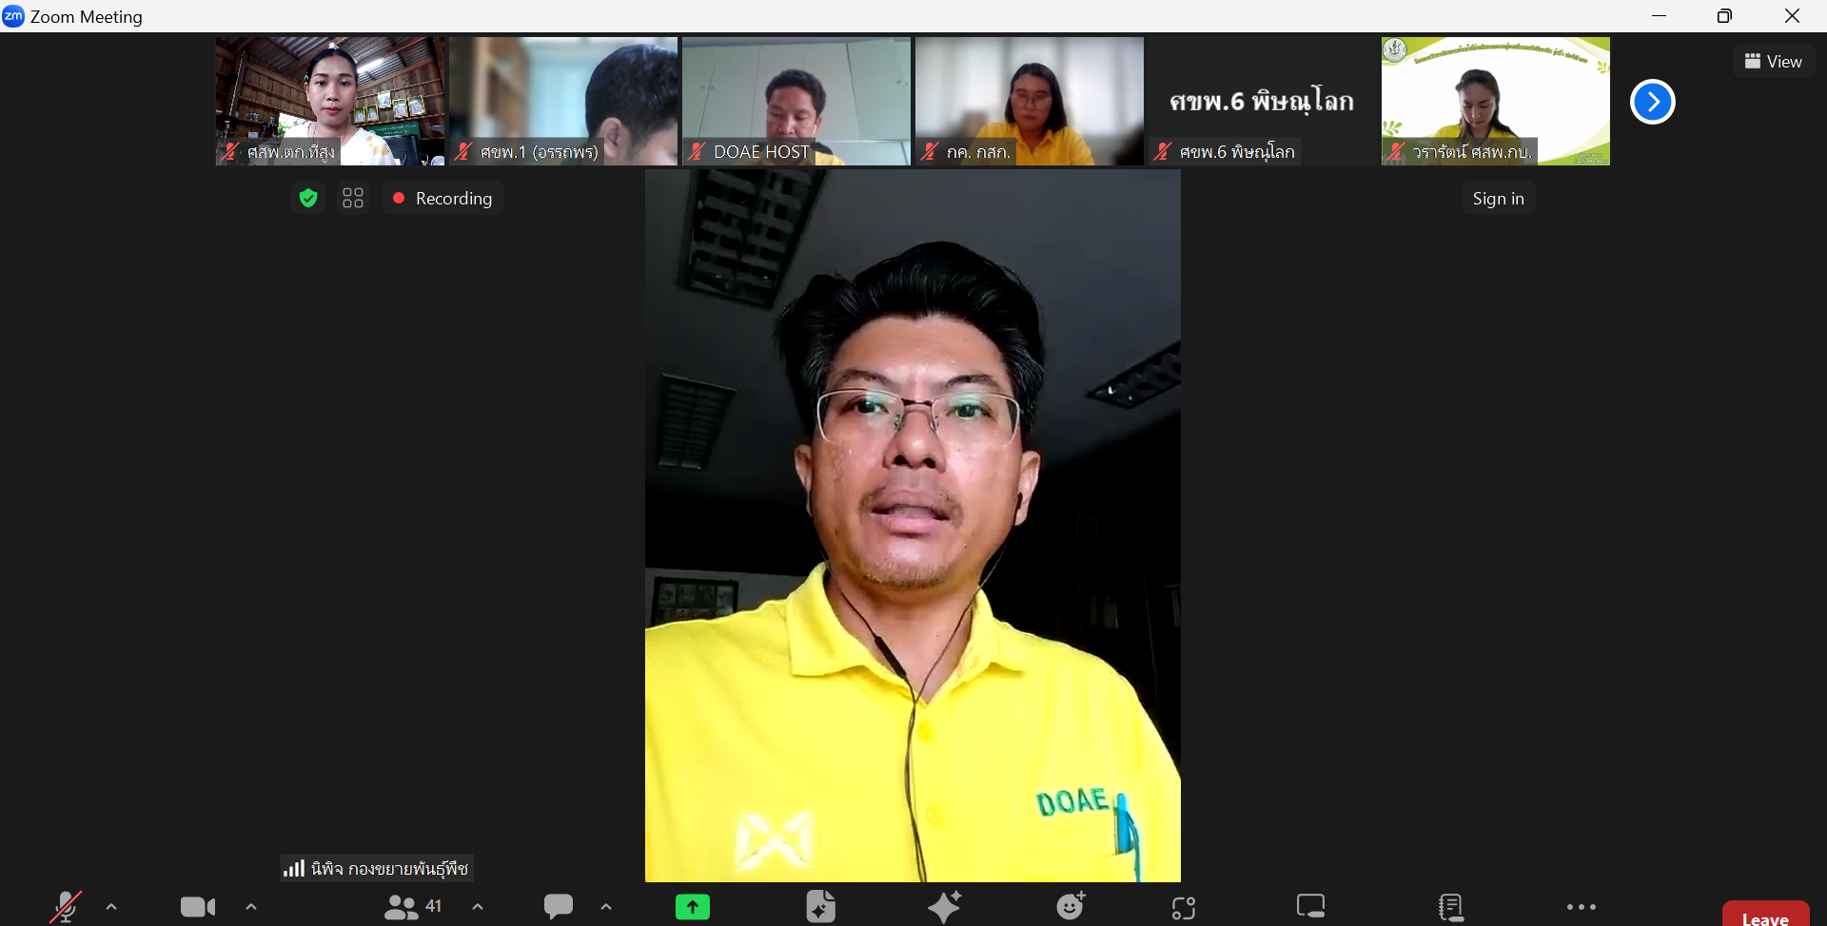
Task: Open the AI Companion sparkle icon
Action: tap(945, 907)
